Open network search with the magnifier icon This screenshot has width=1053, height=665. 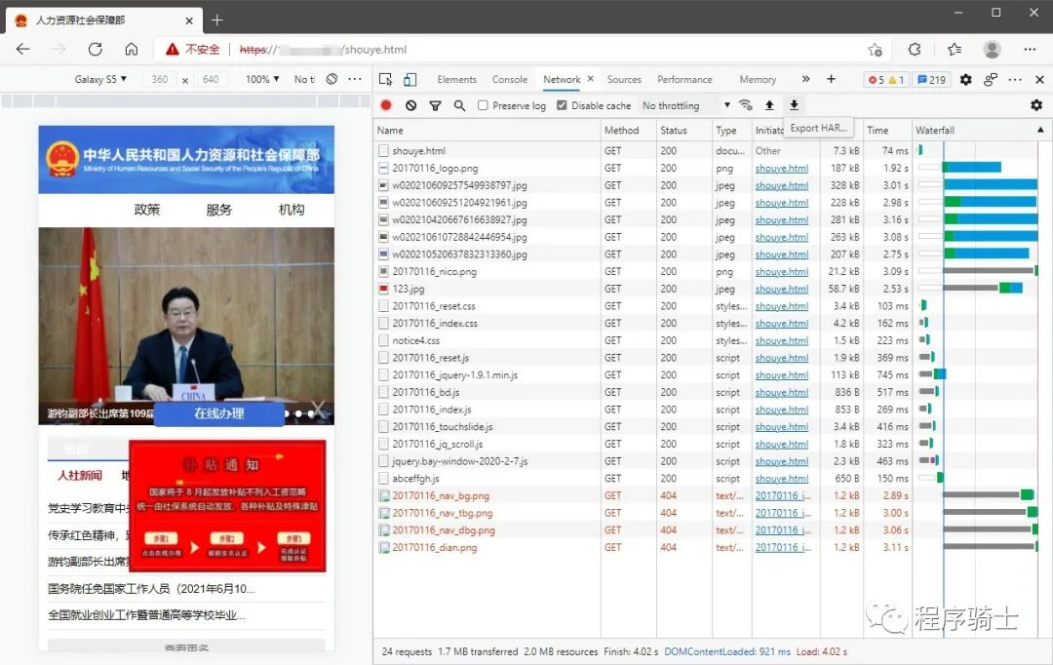click(458, 105)
